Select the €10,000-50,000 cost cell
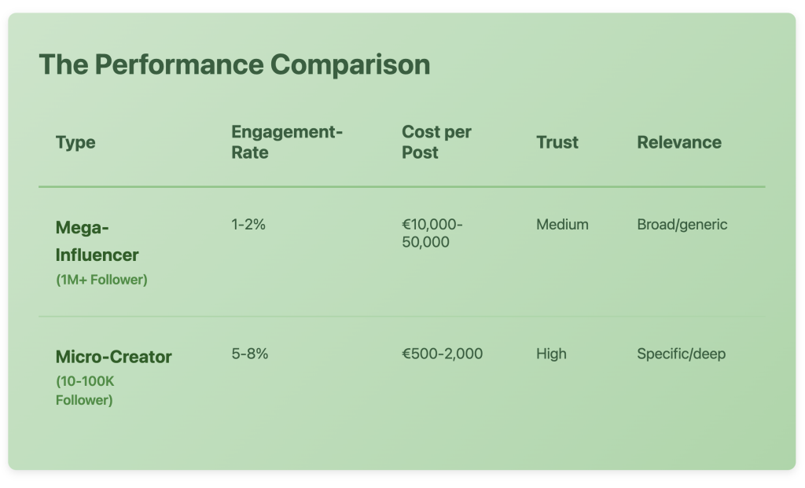The width and height of the screenshot is (805, 488). click(432, 233)
